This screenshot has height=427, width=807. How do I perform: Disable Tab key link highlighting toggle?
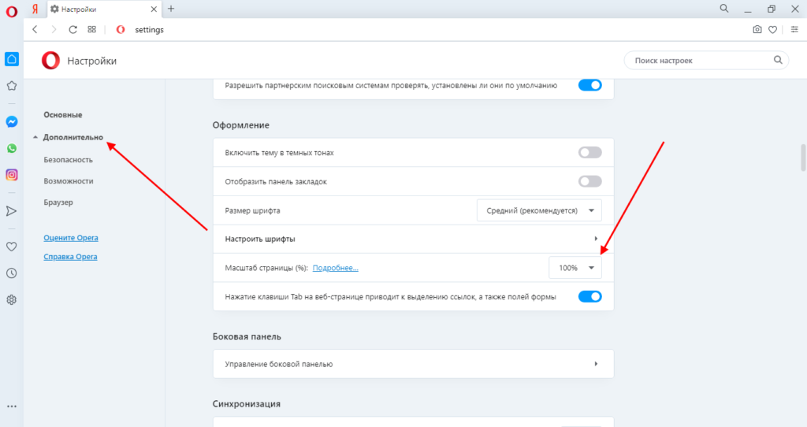[589, 297]
